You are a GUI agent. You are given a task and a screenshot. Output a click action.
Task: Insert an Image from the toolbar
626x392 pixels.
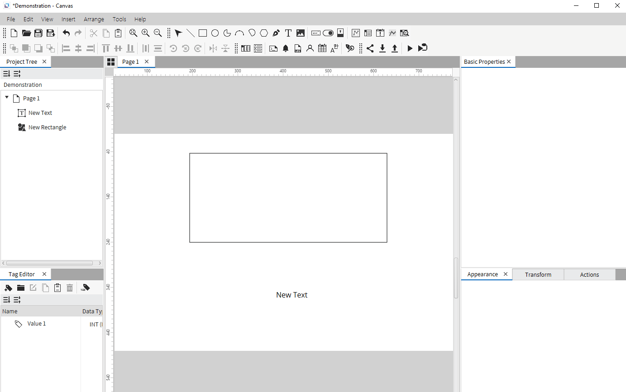click(300, 33)
